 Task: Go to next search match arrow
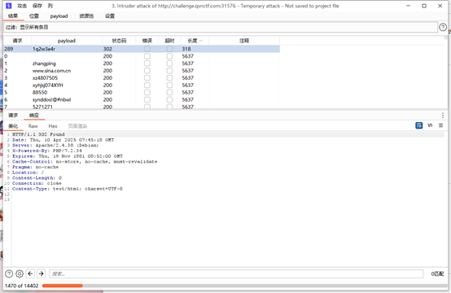(x=42, y=273)
